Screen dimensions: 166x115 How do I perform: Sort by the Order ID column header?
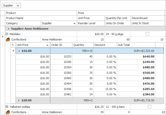61,45
